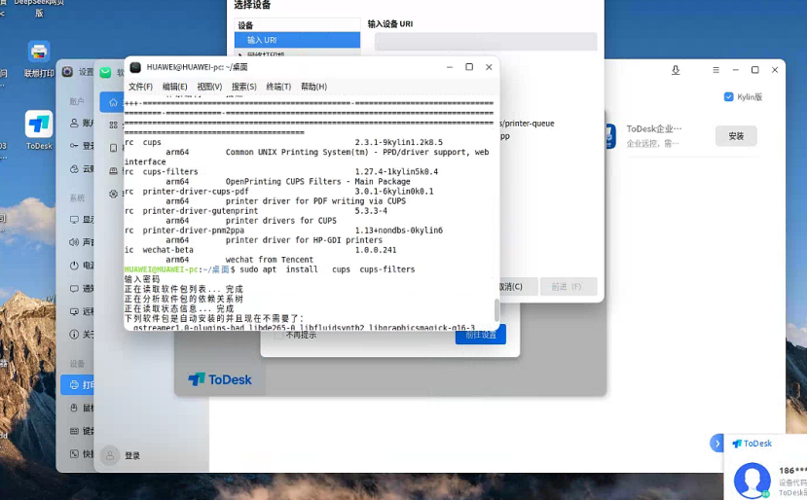Screen dimensions: 807x500
Task: Expand the ToDesk panel using blue arrow
Action: (x=716, y=444)
